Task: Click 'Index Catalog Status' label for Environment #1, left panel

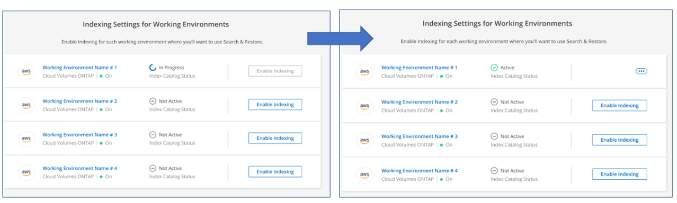Action: 172,76
